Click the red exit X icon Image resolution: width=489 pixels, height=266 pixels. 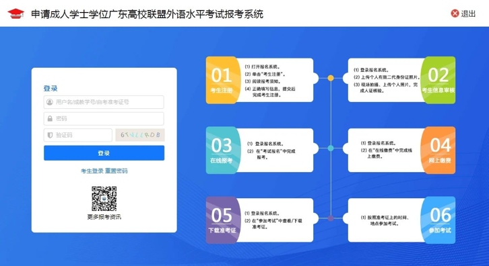(x=455, y=13)
